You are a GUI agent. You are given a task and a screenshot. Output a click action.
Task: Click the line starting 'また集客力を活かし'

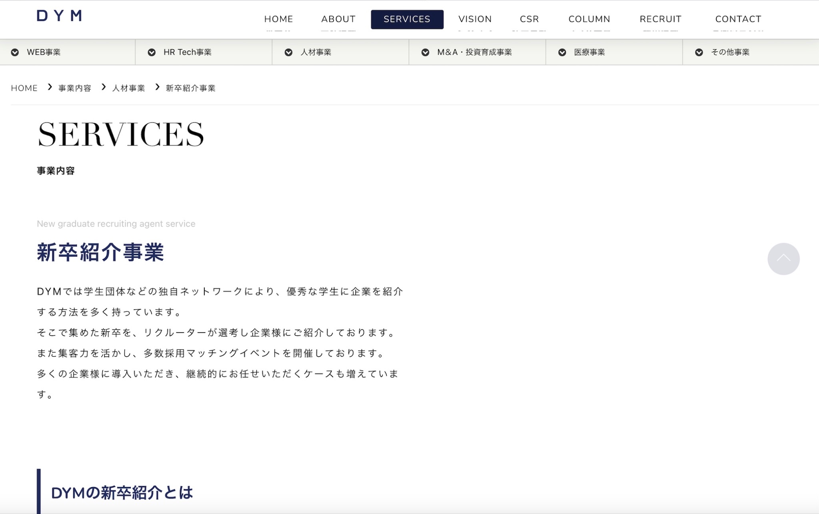[x=211, y=353]
